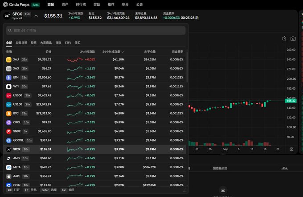Open the 积分 nav menu
The width and height of the screenshot is (303, 197).
pyautogui.click(x=125, y=4)
